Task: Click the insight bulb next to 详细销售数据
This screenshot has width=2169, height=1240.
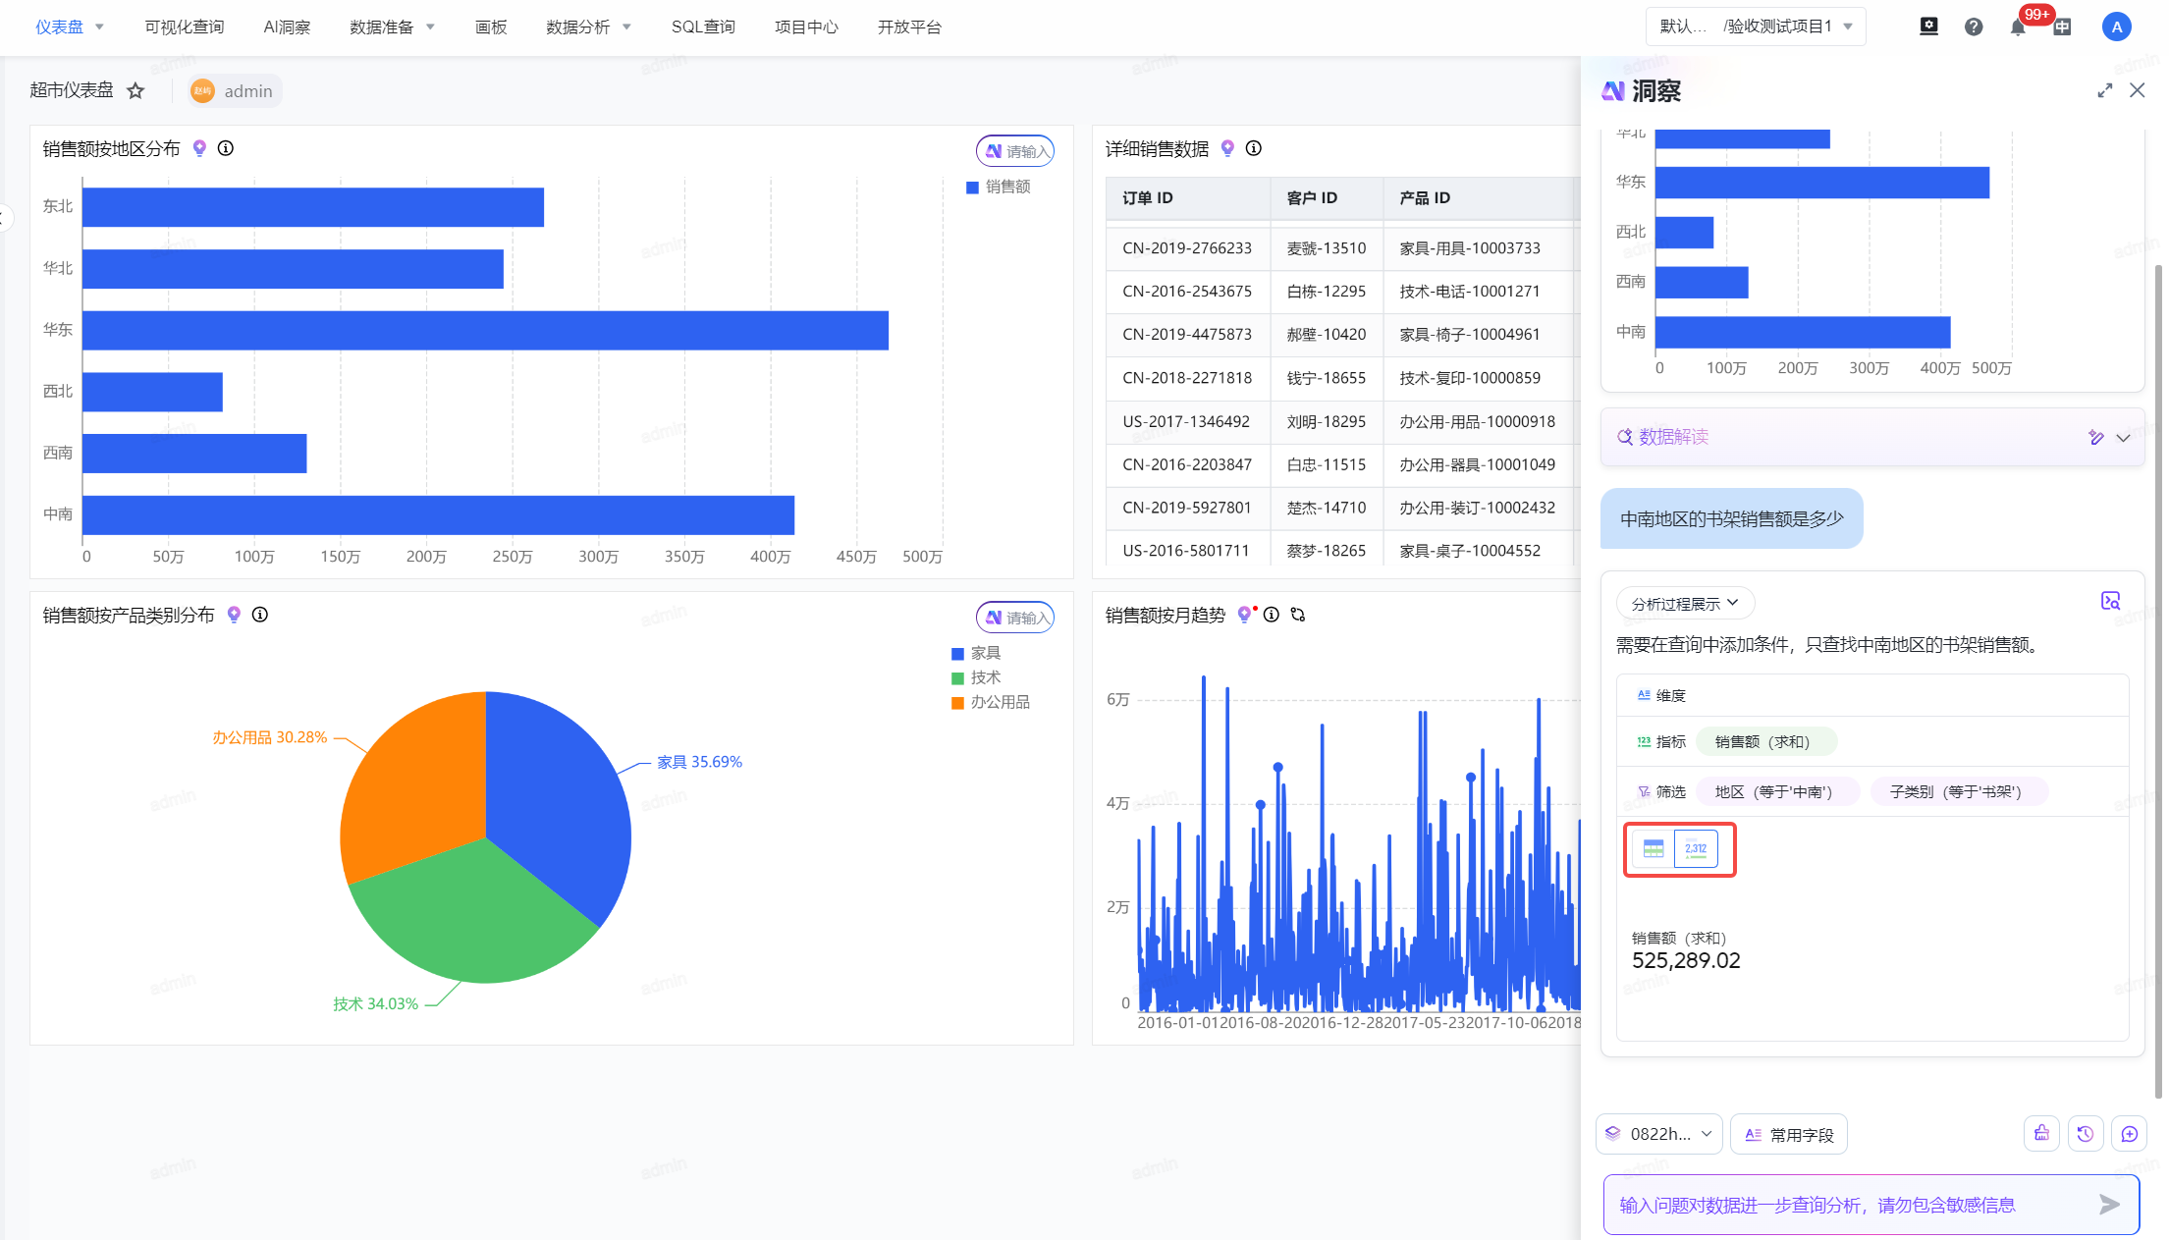Action: 1227,148
